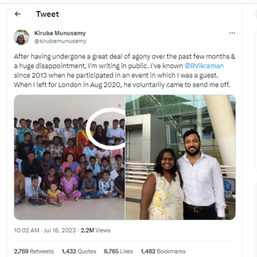Click the Tweet page heading
The width and height of the screenshot is (257, 257).
point(47,14)
